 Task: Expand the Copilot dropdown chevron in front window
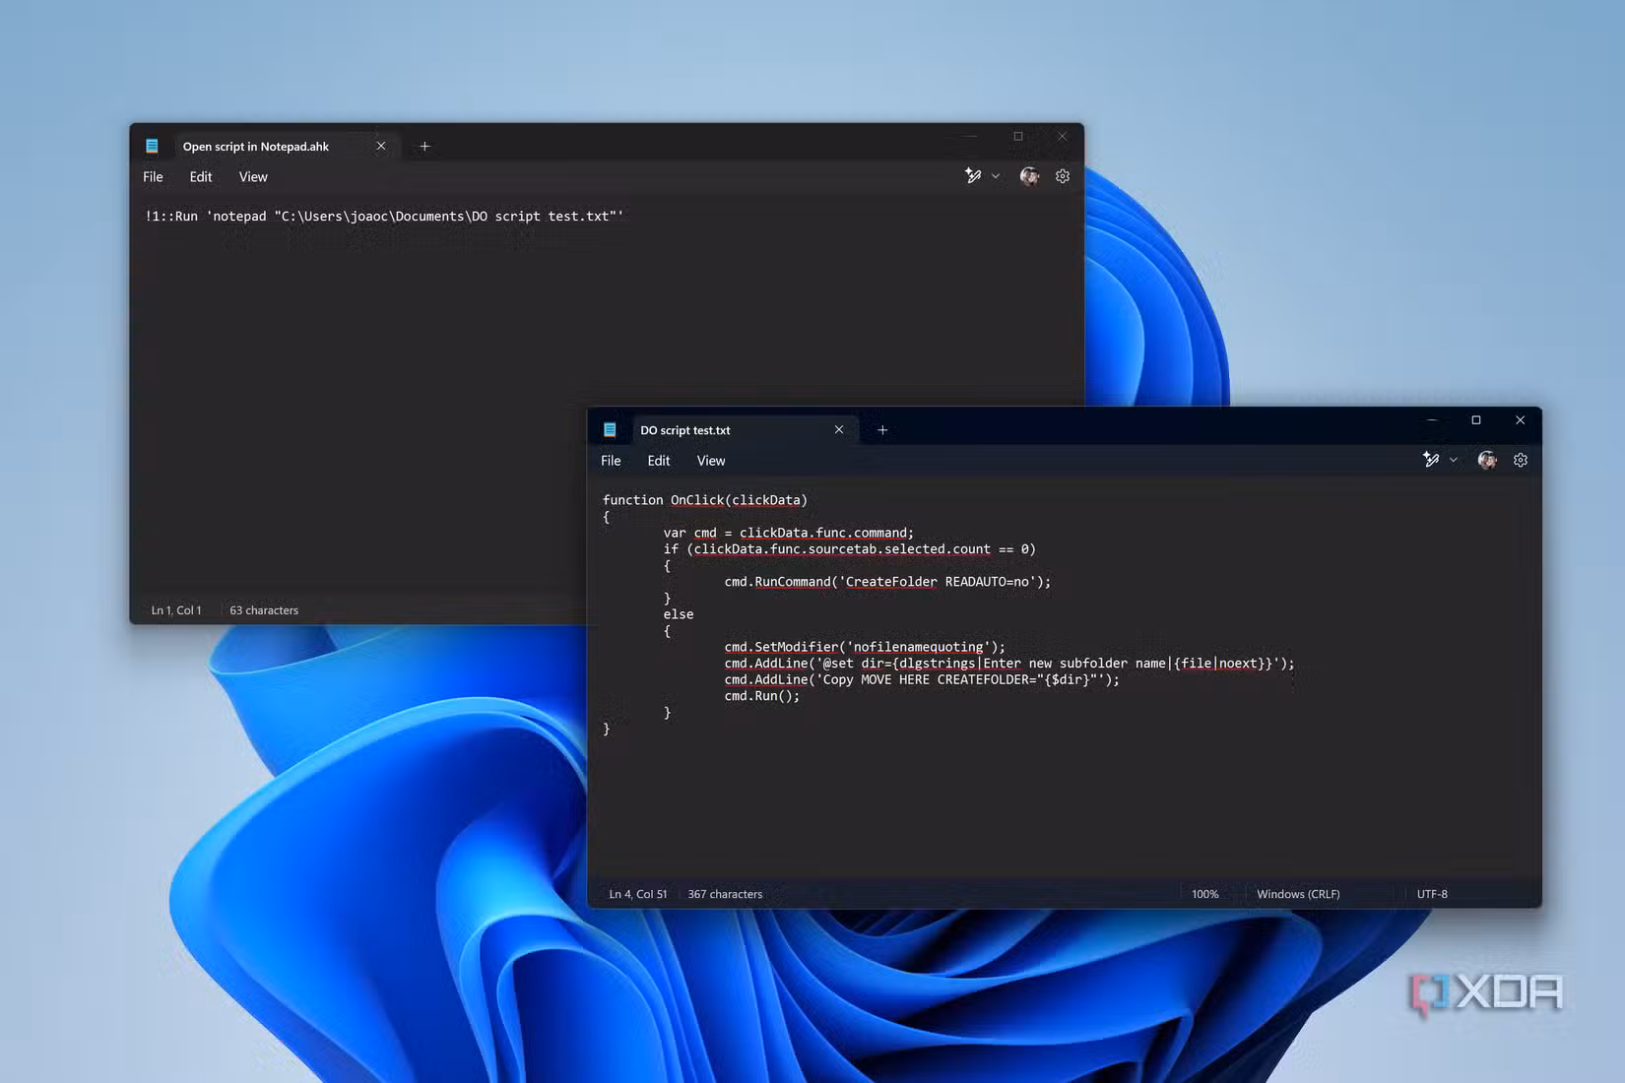1454,460
